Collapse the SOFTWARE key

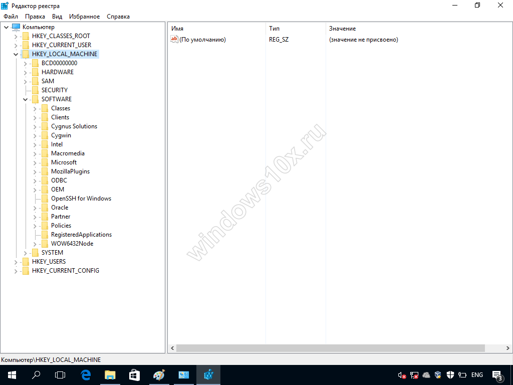tap(26, 99)
